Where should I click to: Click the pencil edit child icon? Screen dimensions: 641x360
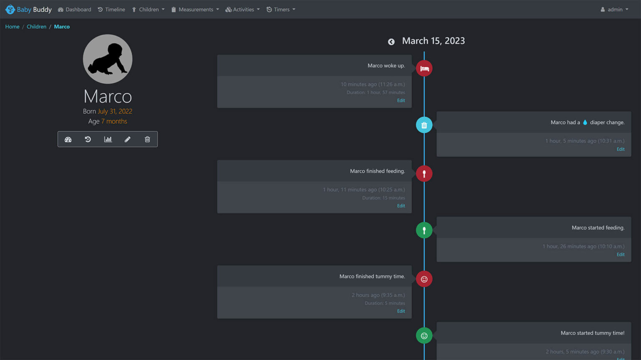pos(128,139)
